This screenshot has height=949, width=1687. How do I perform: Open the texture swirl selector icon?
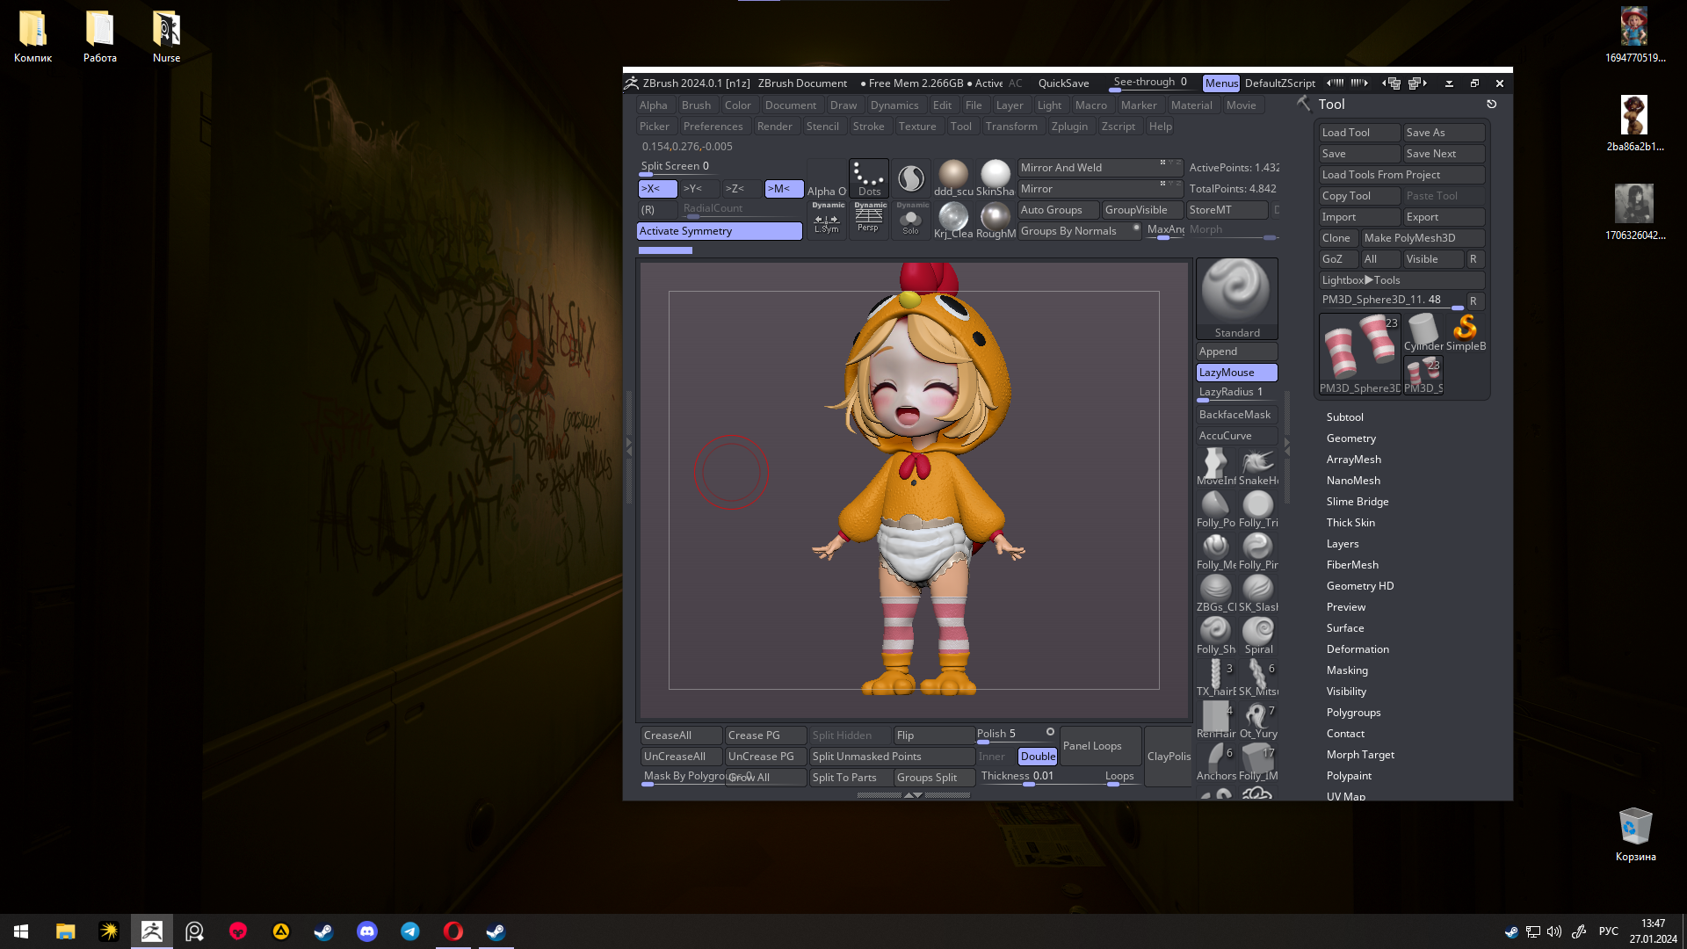911,178
